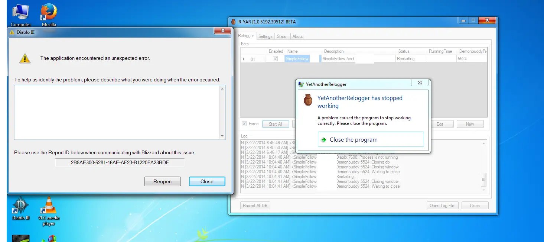The height and width of the screenshot is (242, 544).
Task: Select the SimpleFollow name cell
Action: tap(302, 59)
